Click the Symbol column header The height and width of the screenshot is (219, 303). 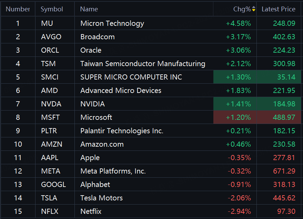pyautogui.click(x=52, y=9)
